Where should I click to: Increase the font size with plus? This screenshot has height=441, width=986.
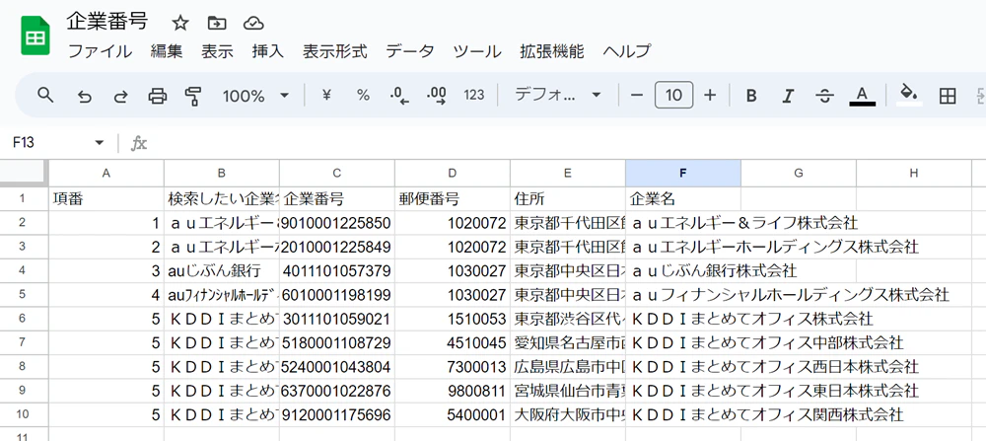(710, 96)
